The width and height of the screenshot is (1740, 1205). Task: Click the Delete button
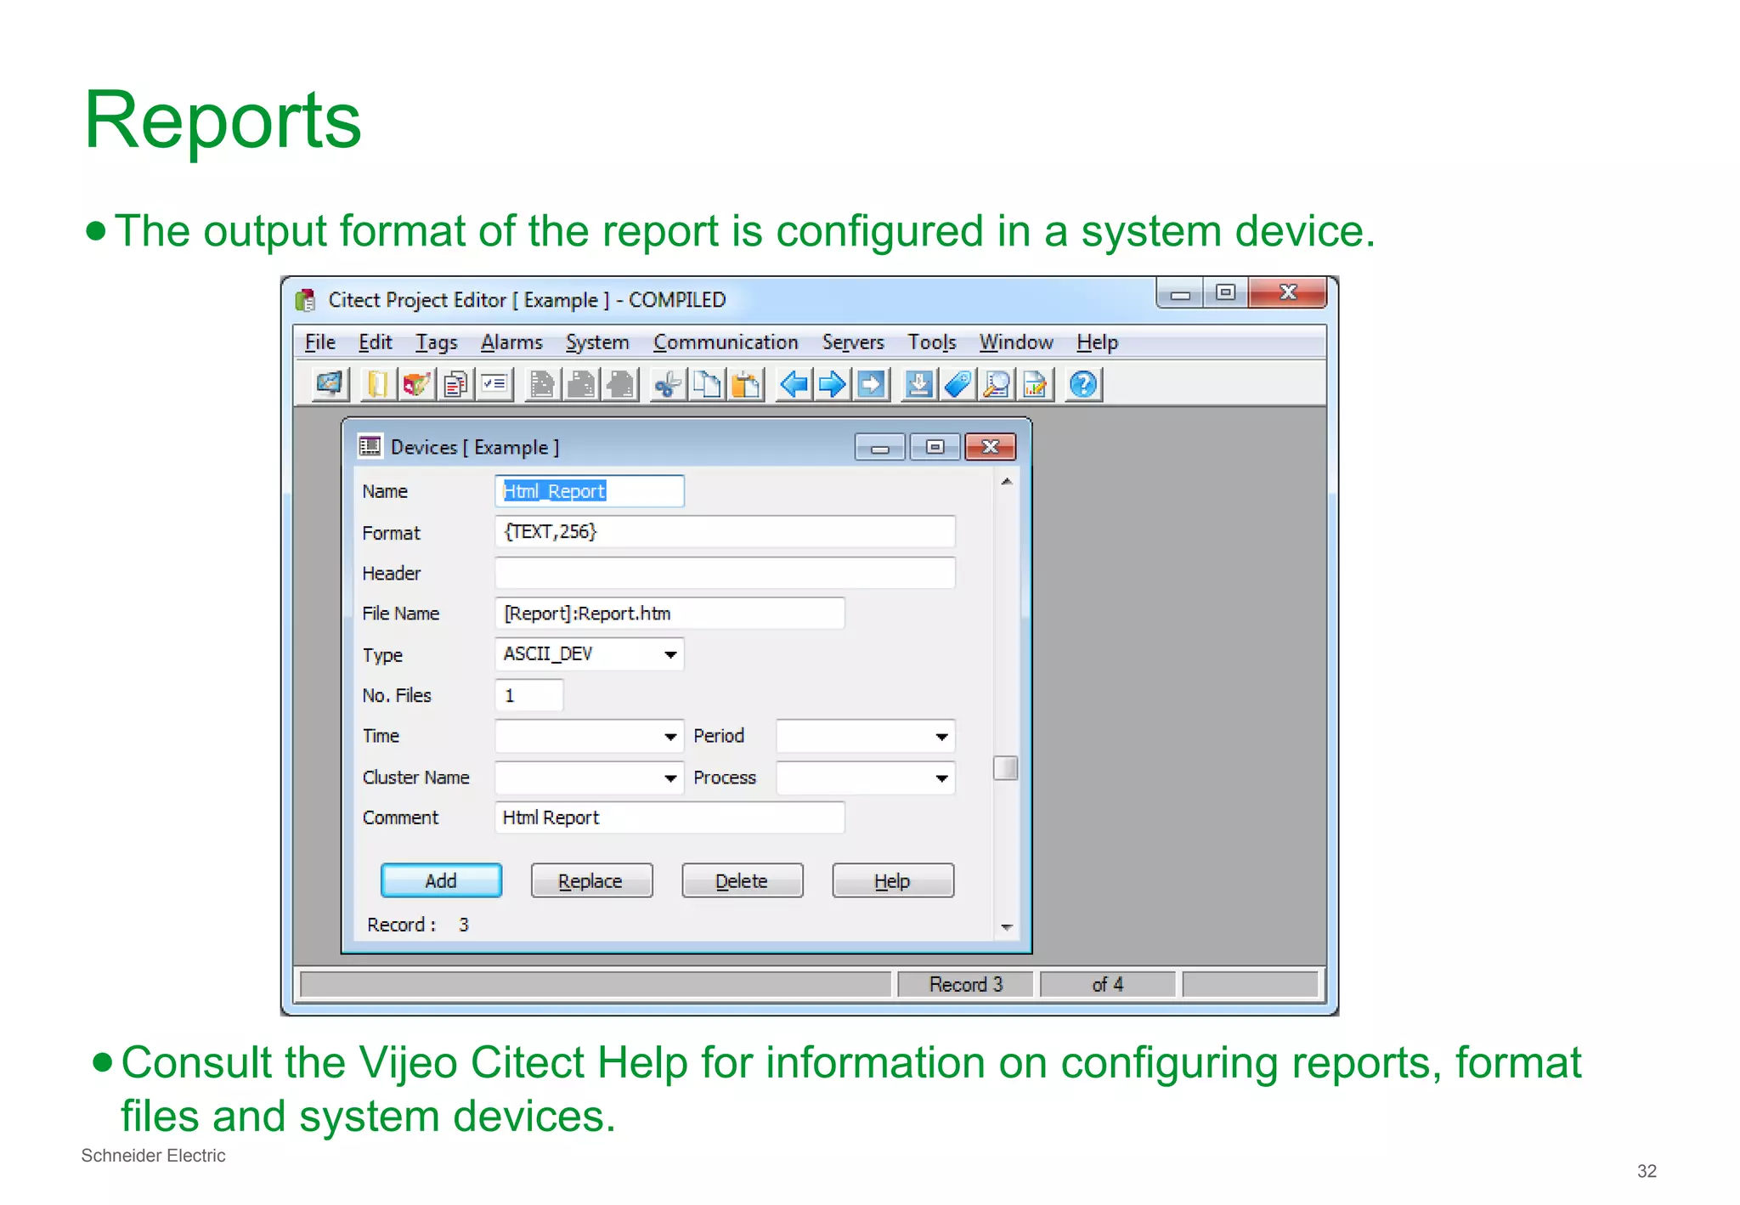tap(742, 881)
